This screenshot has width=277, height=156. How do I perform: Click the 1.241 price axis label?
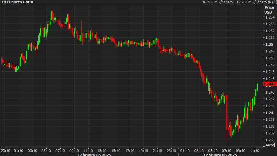point(270,106)
